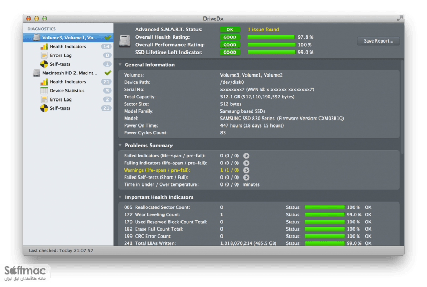Click the DIAGNOSTICS sidebar header
This screenshot has width=427, height=287.
42,29
